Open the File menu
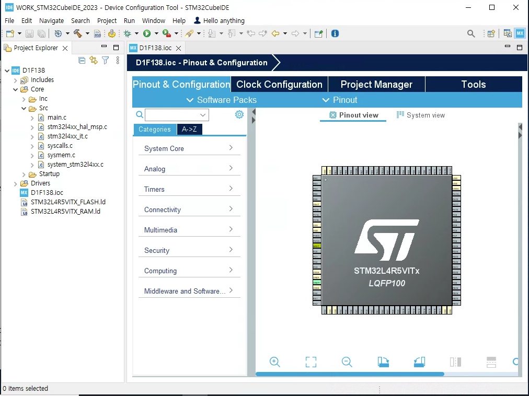Screen dimensions: 529x396 (9, 20)
